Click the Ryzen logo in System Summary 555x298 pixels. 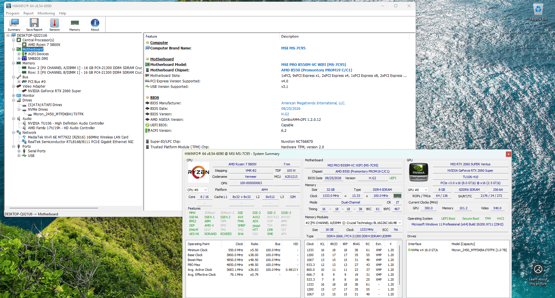point(199,172)
